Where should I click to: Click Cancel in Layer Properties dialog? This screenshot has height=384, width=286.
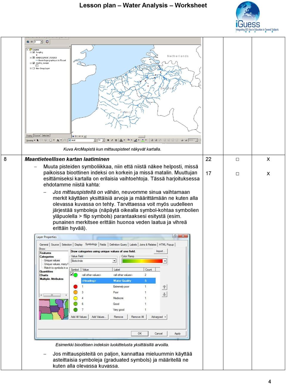pos(158,334)
